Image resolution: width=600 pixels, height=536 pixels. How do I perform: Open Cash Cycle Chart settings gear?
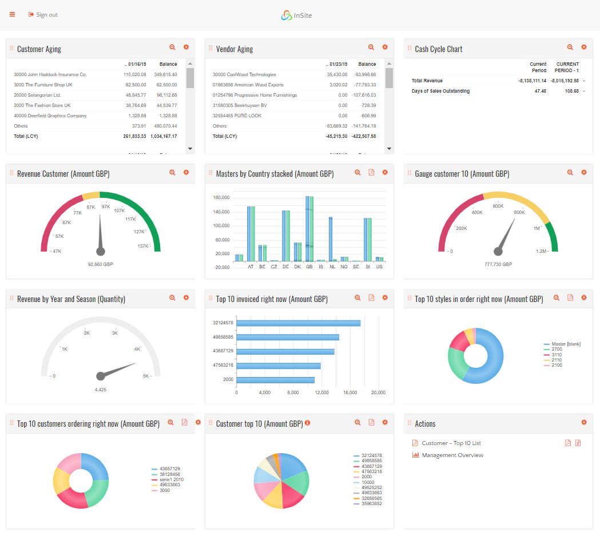click(x=584, y=47)
